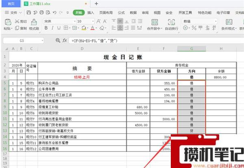The width and height of the screenshot is (244, 168).
Task: Select cell containing 结转上月
Action: coord(82,77)
